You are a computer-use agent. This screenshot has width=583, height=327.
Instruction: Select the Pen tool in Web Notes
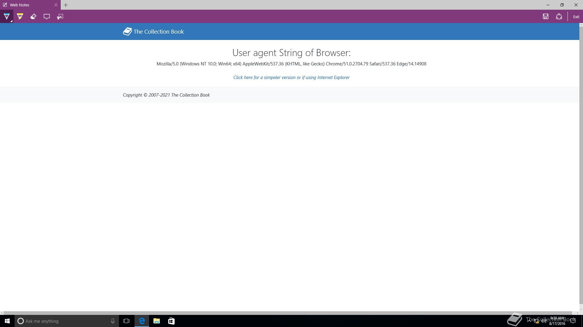coord(7,17)
